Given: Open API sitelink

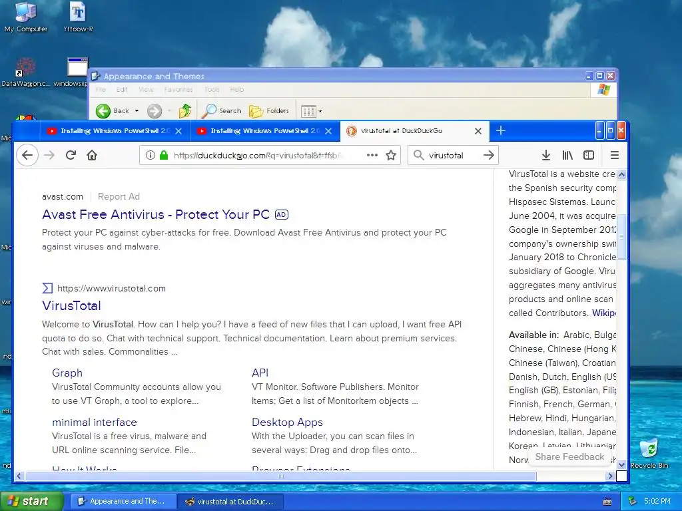Looking at the screenshot, I should click(x=260, y=373).
